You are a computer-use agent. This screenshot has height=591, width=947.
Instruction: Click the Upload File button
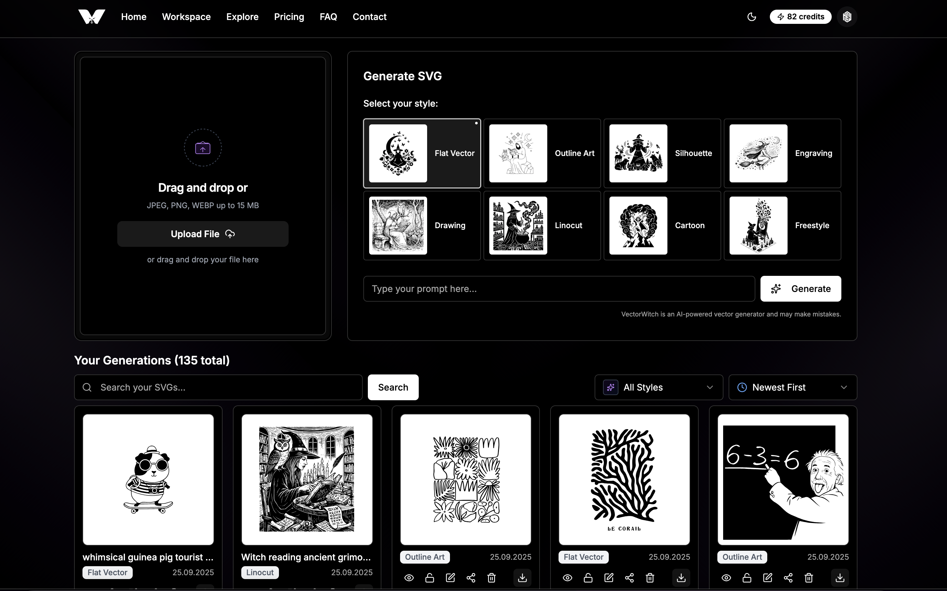click(203, 234)
